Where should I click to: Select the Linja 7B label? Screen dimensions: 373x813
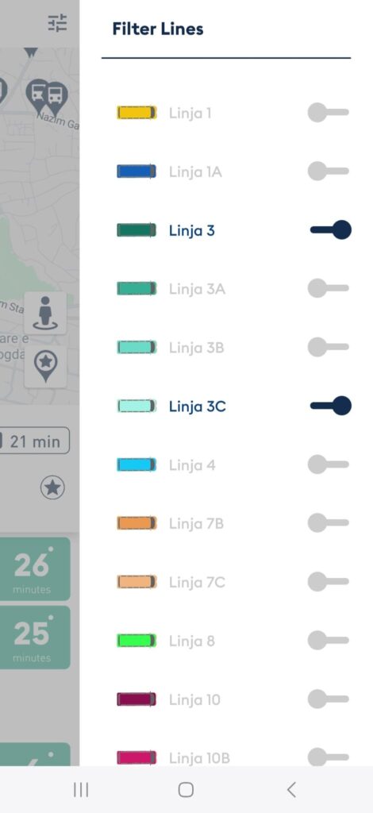click(196, 524)
